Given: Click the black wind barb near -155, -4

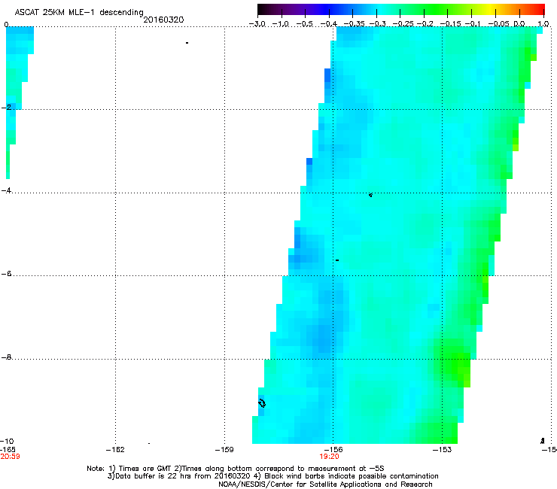Looking at the screenshot, I should 370,195.
